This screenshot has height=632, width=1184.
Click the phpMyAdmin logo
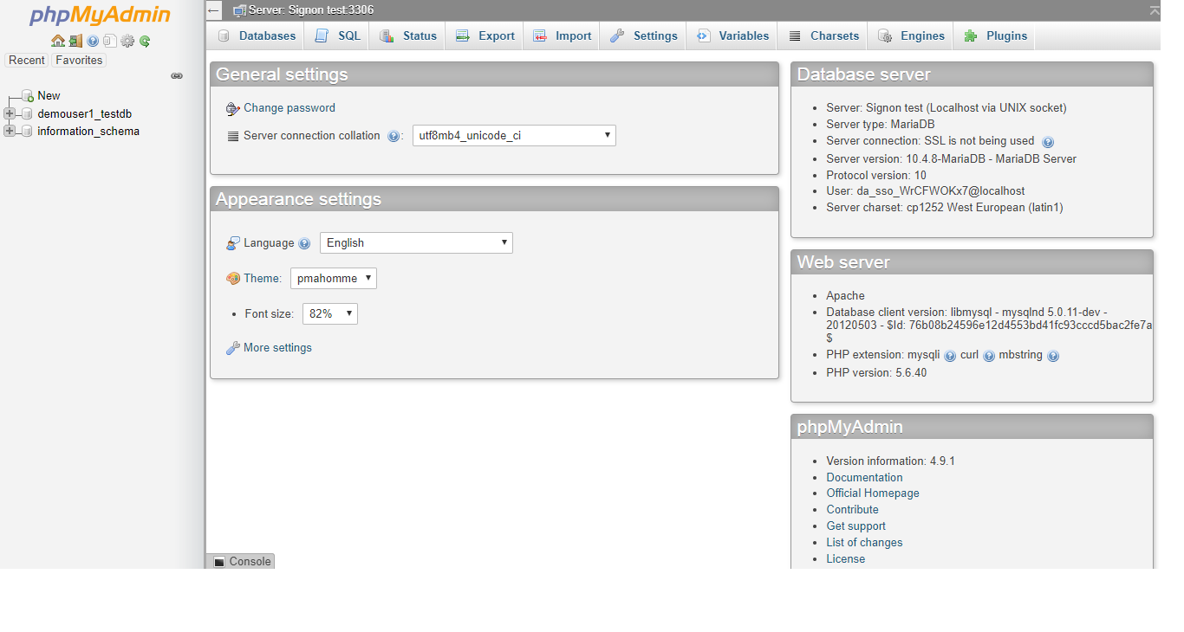(x=101, y=16)
